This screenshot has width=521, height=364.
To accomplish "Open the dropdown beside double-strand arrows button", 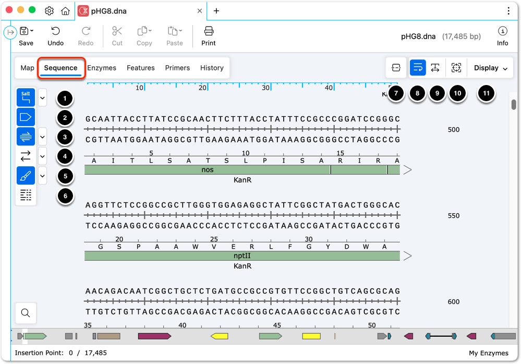I will coord(43,156).
